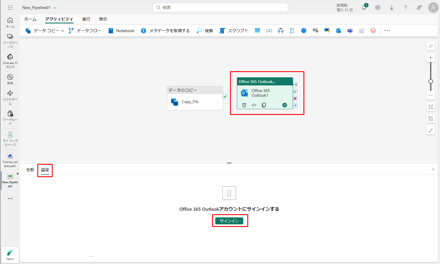Click the gray pipe with lightning icon
440x264 pixels.
coord(315,31)
